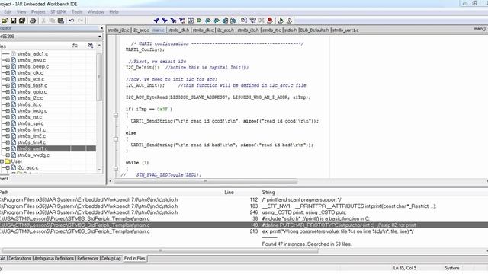Click the Copy toolbar icon
Viewport: 488px width, 274px height.
pyautogui.click(x=52, y=21)
